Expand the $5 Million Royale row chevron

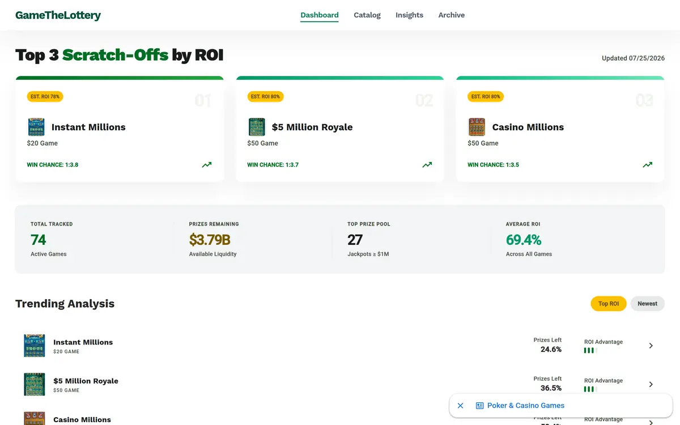point(651,384)
